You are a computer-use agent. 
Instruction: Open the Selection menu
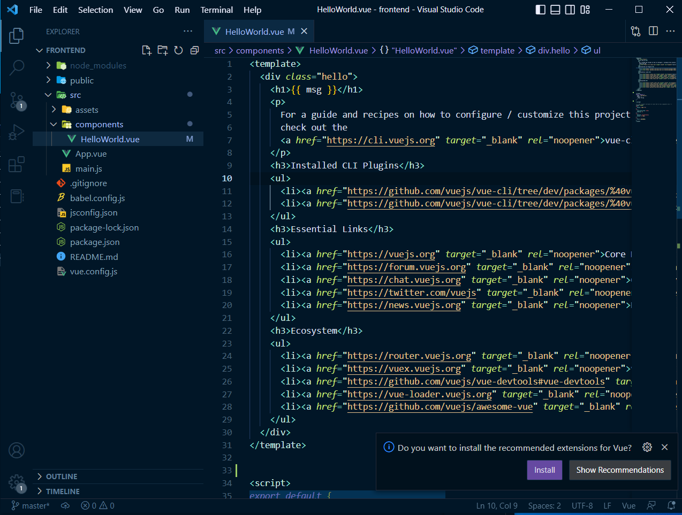95,10
